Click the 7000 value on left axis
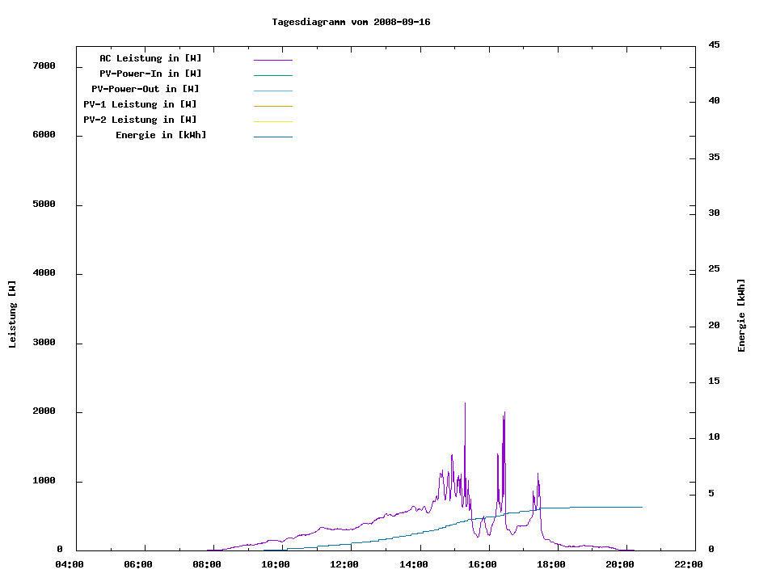The image size is (776, 582). click(x=43, y=65)
